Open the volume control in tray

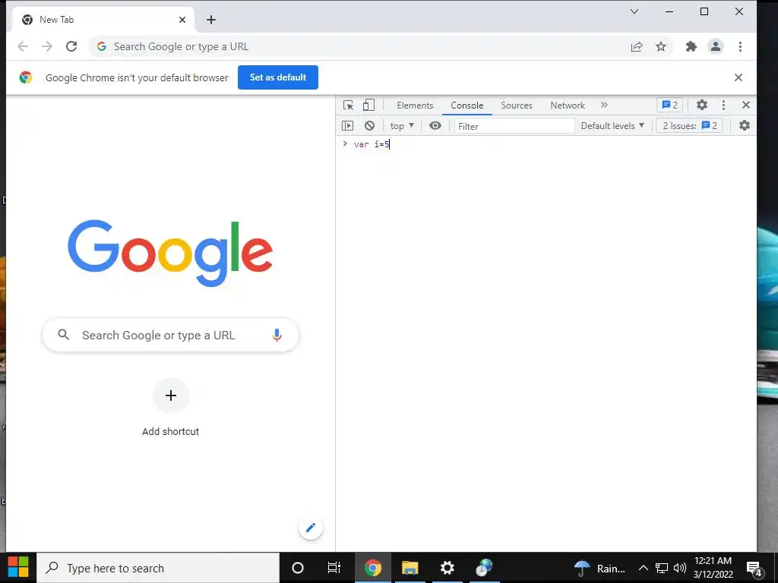point(680,568)
